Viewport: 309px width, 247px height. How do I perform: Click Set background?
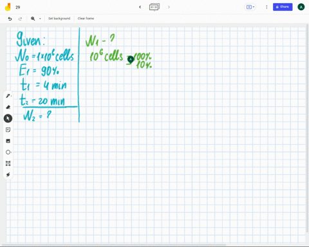coord(59,19)
